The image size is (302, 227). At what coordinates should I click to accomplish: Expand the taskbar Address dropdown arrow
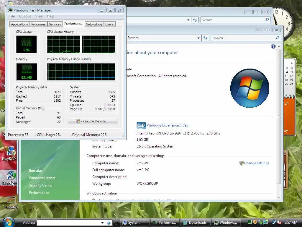click(x=102, y=223)
